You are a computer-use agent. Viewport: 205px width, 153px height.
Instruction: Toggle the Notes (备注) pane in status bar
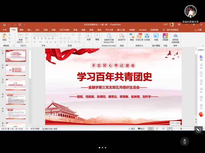click(132, 129)
